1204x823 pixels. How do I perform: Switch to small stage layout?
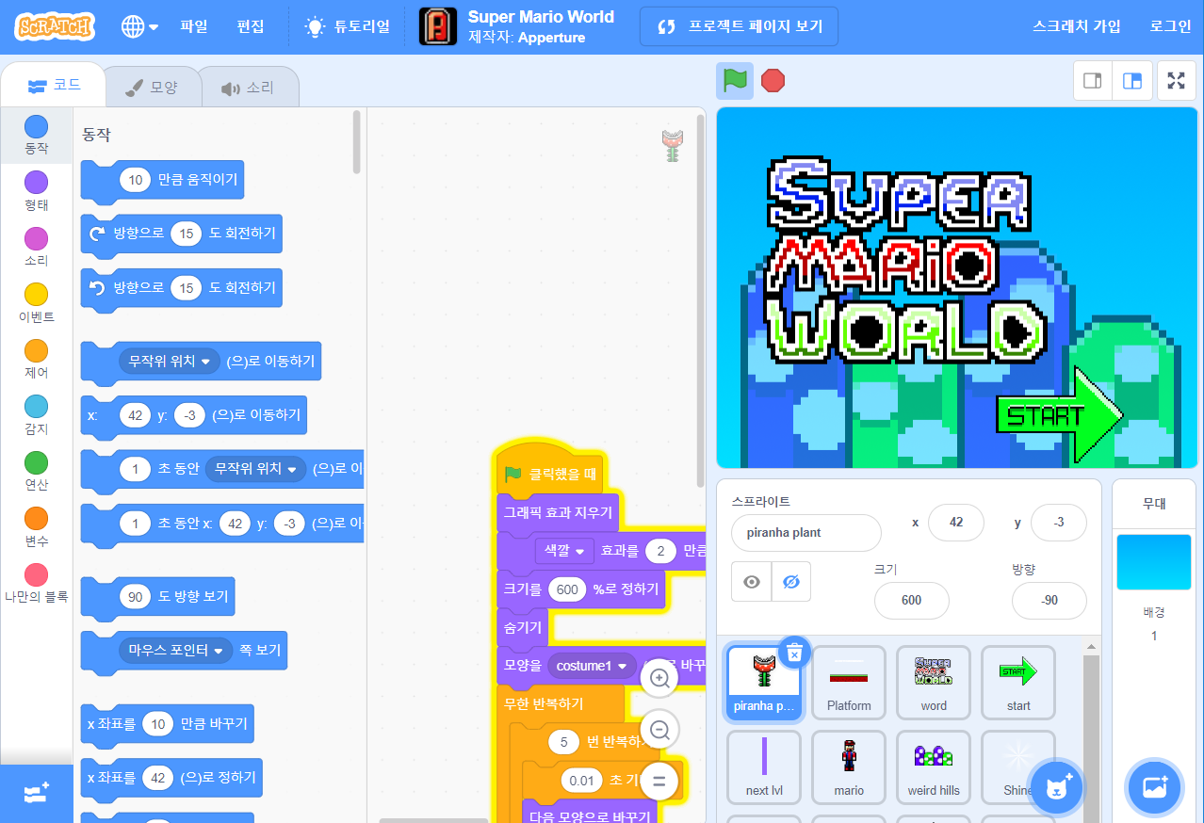[1093, 81]
